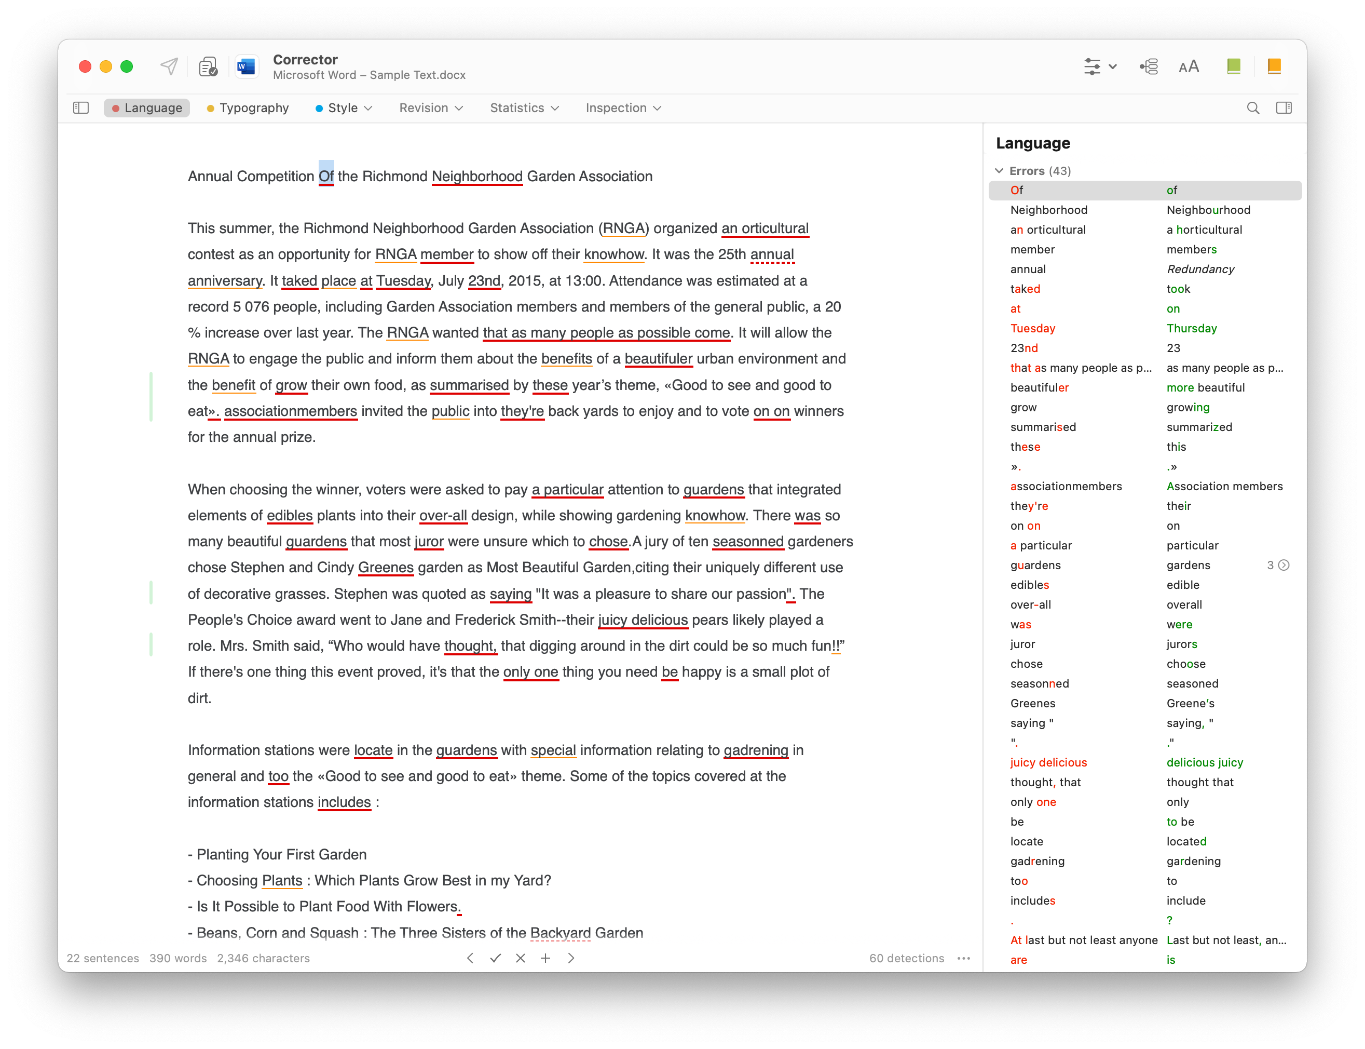Open the Inspection dropdown menu
This screenshot has height=1049, width=1365.
click(623, 108)
